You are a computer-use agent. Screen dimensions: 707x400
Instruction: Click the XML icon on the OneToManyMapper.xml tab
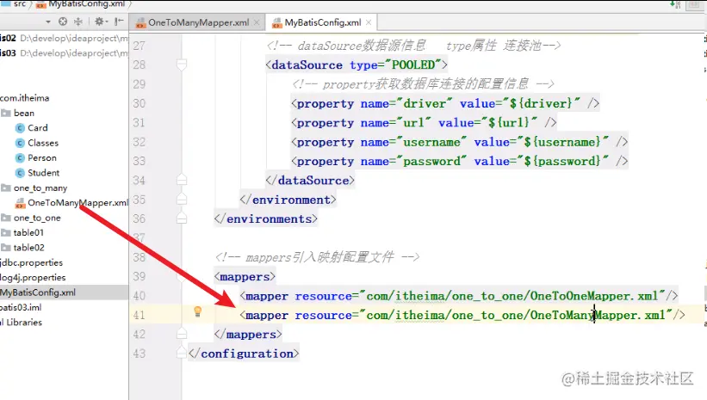tap(140, 22)
